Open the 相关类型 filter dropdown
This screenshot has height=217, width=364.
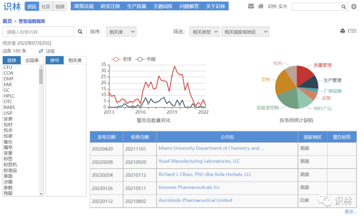pyautogui.click(x=204, y=32)
